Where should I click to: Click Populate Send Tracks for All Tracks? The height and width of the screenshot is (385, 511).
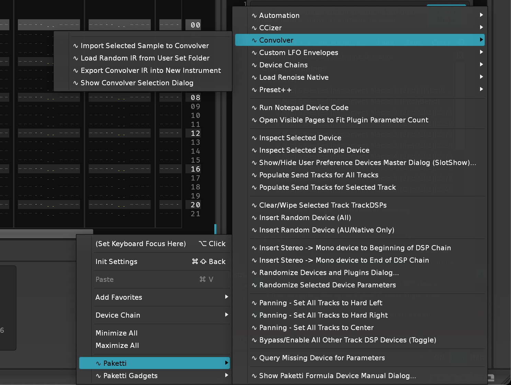(x=318, y=175)
